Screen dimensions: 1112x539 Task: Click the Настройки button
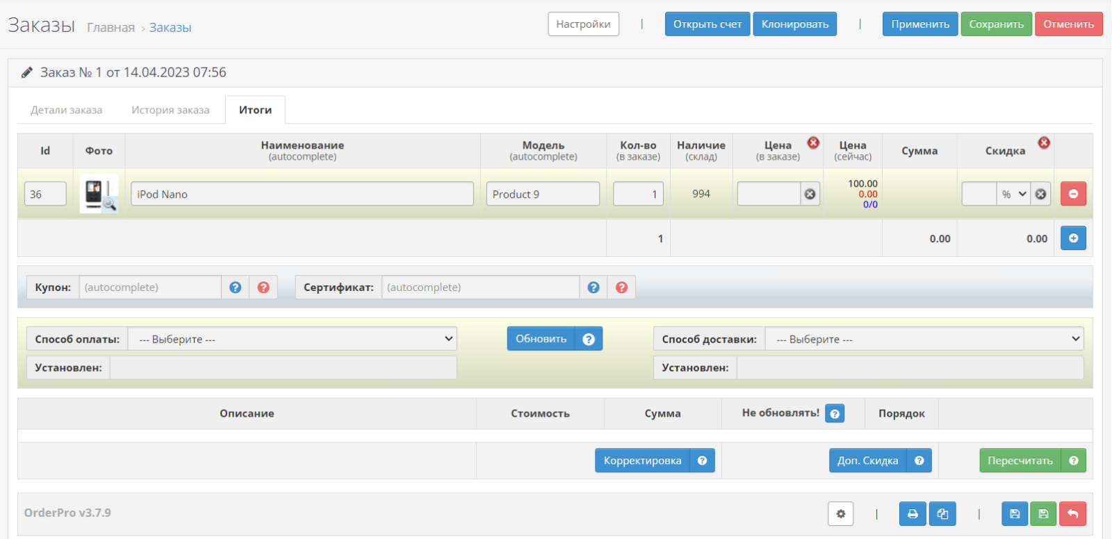pyautogui.click(x=583, y=24)
